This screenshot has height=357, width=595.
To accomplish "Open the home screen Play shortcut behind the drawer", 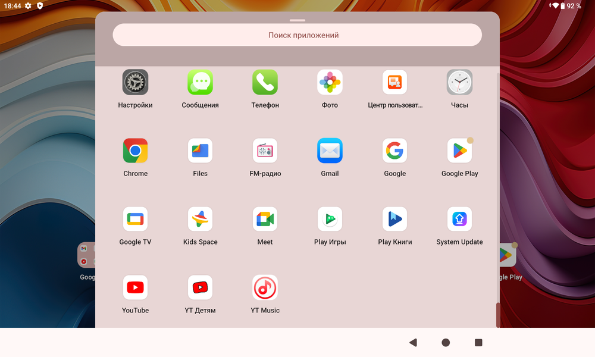I will tap(508, 255).
